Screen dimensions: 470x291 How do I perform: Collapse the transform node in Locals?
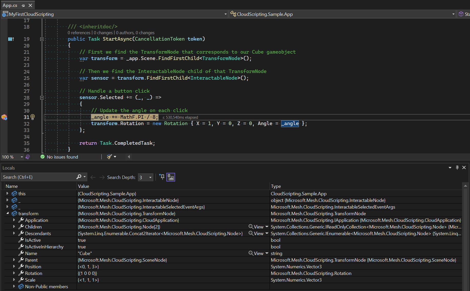[x=7, y=213]
